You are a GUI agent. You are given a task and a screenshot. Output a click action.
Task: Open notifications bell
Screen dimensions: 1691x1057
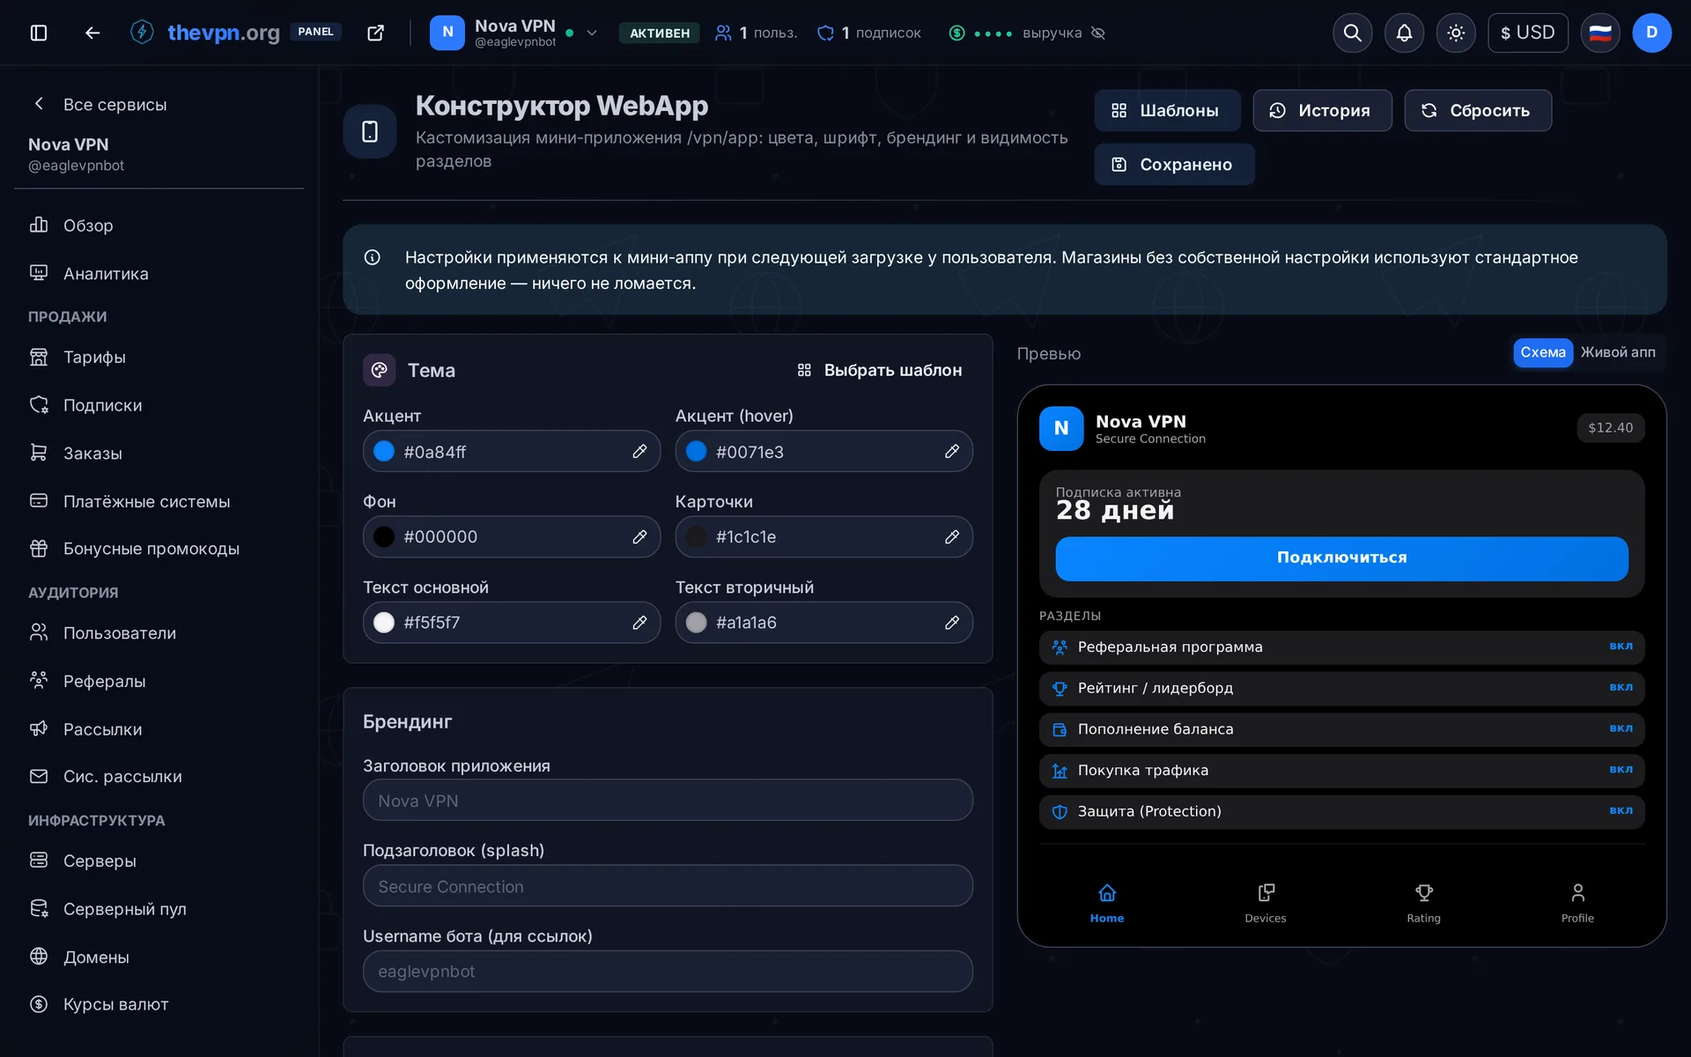[1404, 33]
